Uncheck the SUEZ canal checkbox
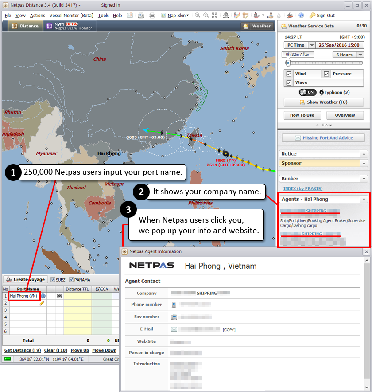 (x=53, y=279)
